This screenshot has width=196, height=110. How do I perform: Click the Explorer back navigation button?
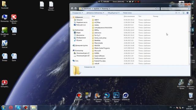[72, 9]
